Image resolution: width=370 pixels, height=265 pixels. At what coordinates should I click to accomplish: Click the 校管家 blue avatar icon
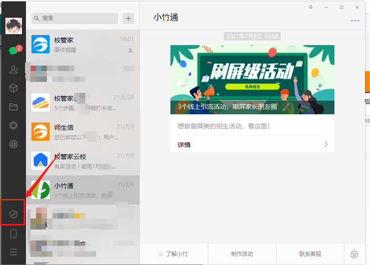41,44
